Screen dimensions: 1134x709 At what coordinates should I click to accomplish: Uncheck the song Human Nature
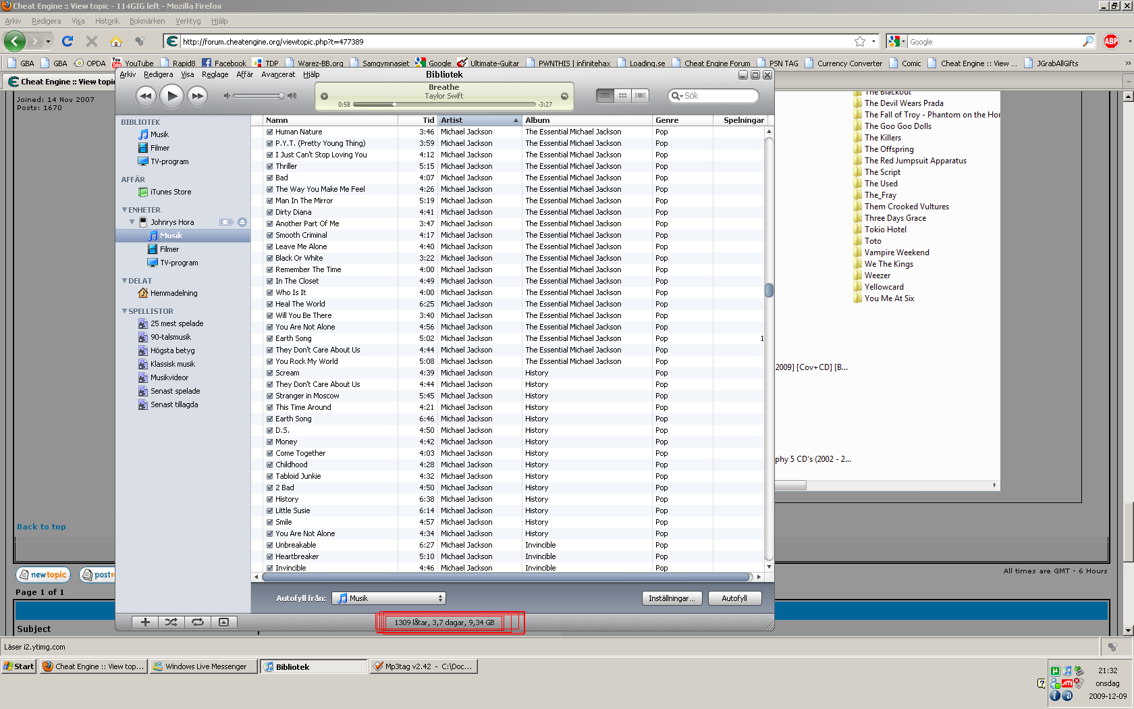coord(270,132)
